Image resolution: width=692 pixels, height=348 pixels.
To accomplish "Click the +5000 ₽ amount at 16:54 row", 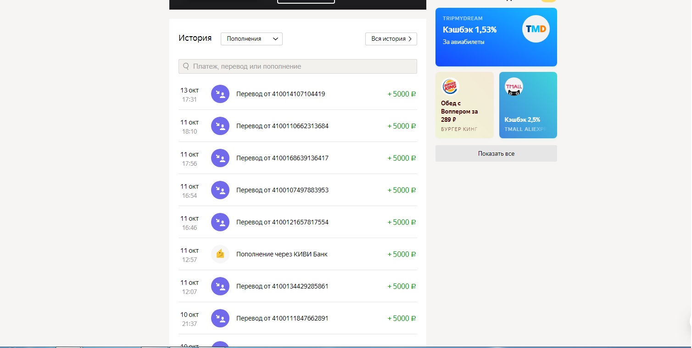I will [402, 190].
